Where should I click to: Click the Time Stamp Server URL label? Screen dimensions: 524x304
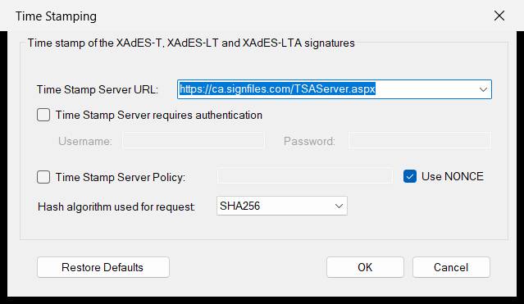click(98, 89)
